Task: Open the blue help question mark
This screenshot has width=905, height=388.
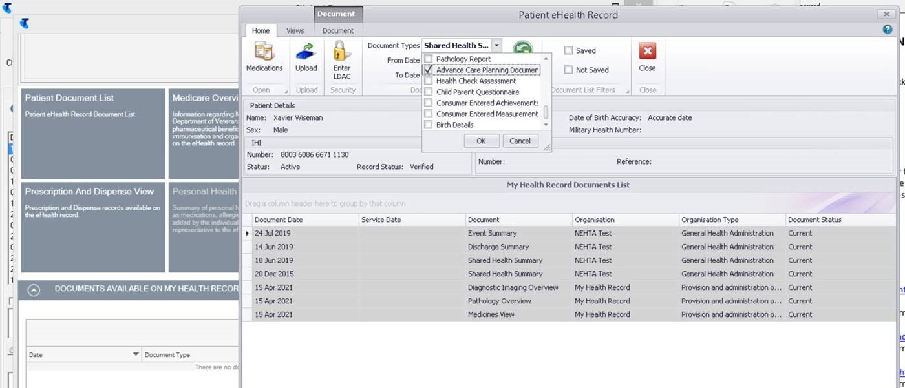Action: point(888,30)
